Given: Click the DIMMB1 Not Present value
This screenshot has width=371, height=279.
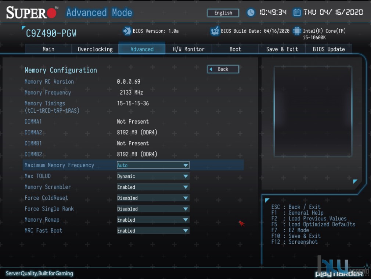Looking at the screenshot, I should (x=133, y=144).
